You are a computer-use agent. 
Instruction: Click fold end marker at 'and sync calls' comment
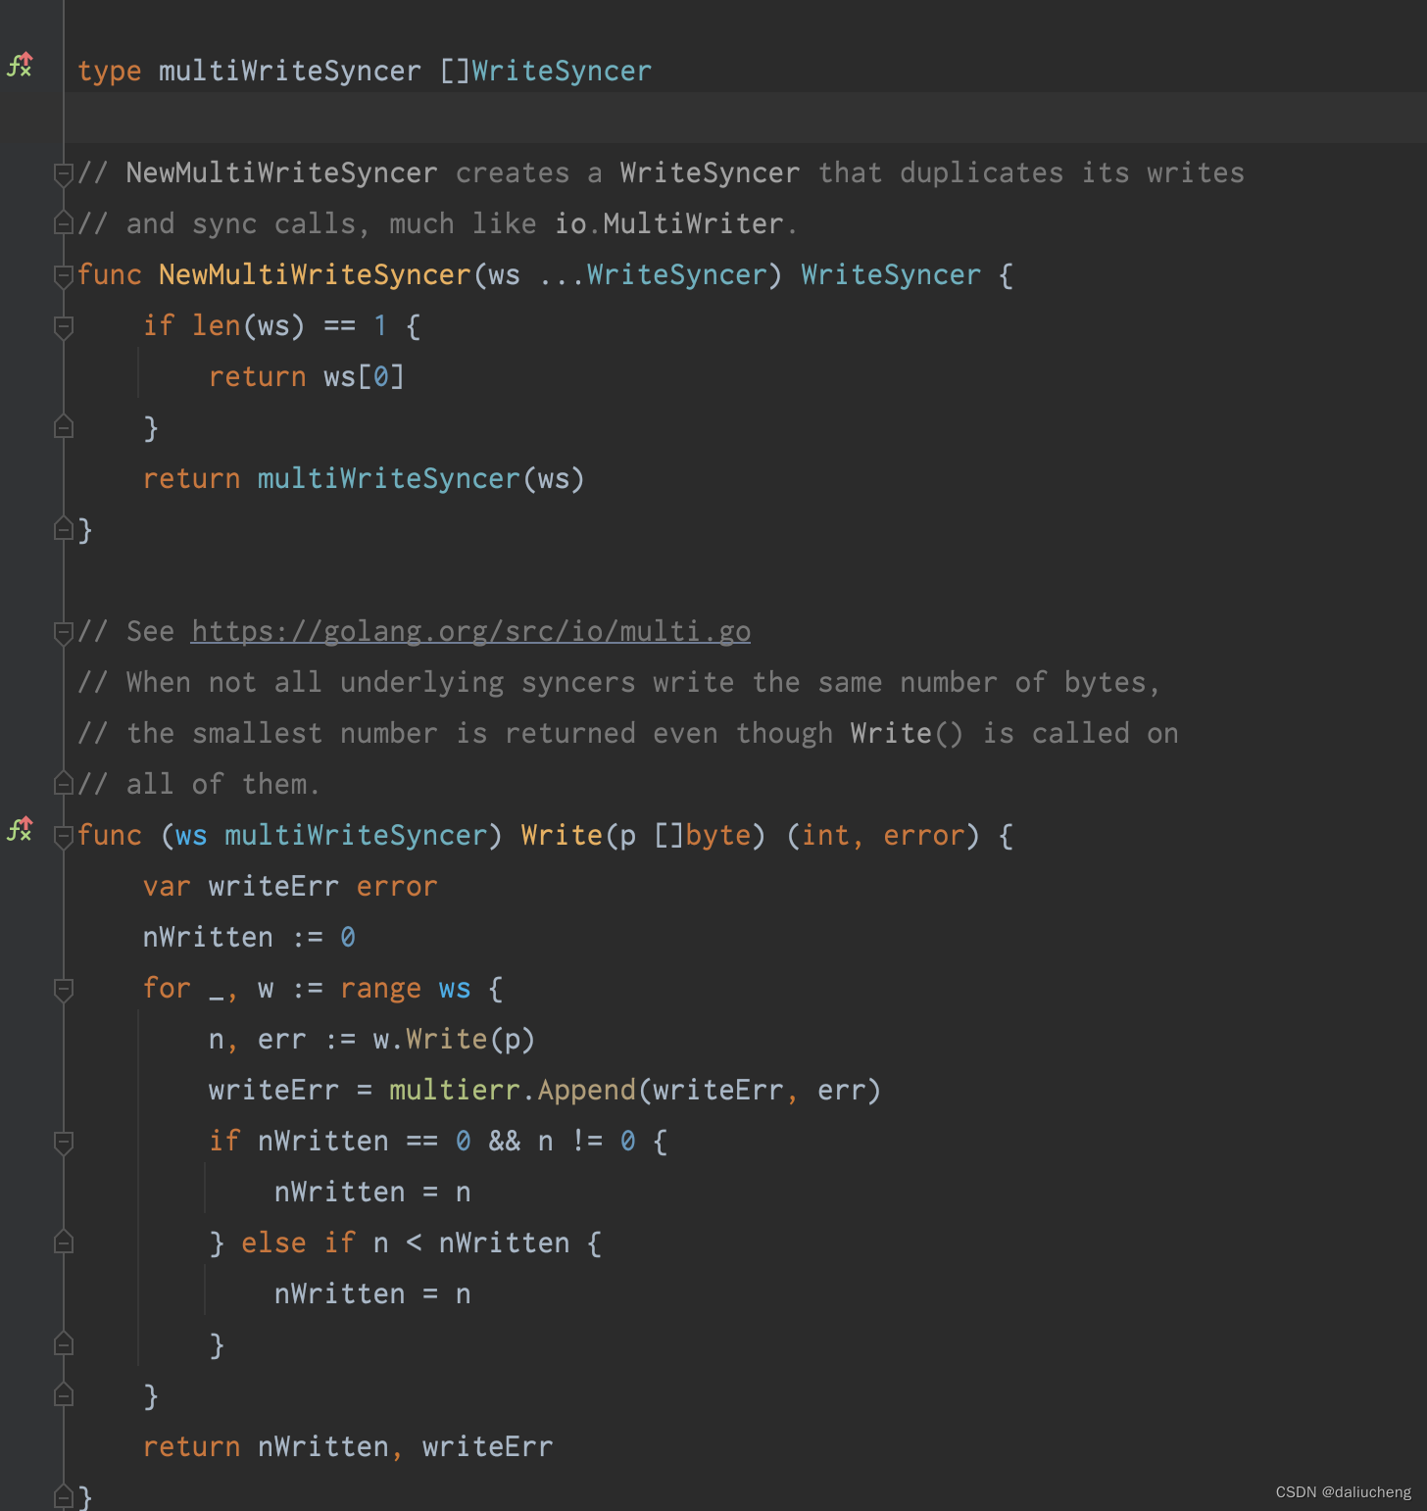pos(64,224)
